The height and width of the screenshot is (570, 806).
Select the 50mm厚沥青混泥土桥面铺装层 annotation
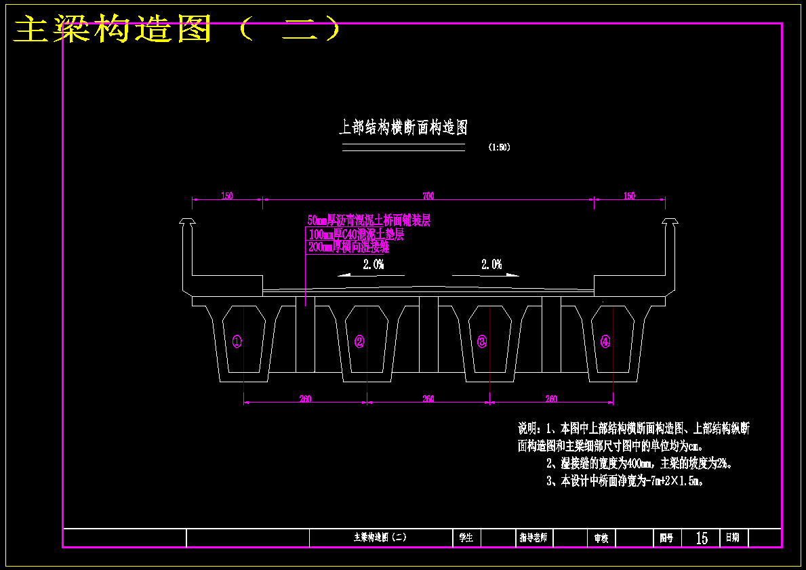click(x=369, y=220)
